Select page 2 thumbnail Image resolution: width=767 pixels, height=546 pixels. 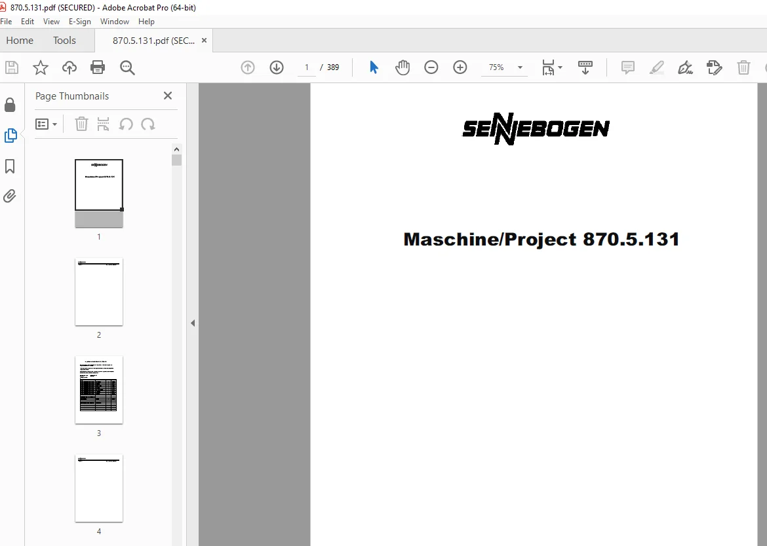coord(99,292)
